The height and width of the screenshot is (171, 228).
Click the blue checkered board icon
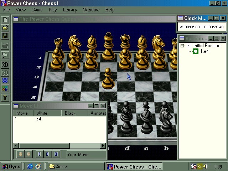click(5, 80)
